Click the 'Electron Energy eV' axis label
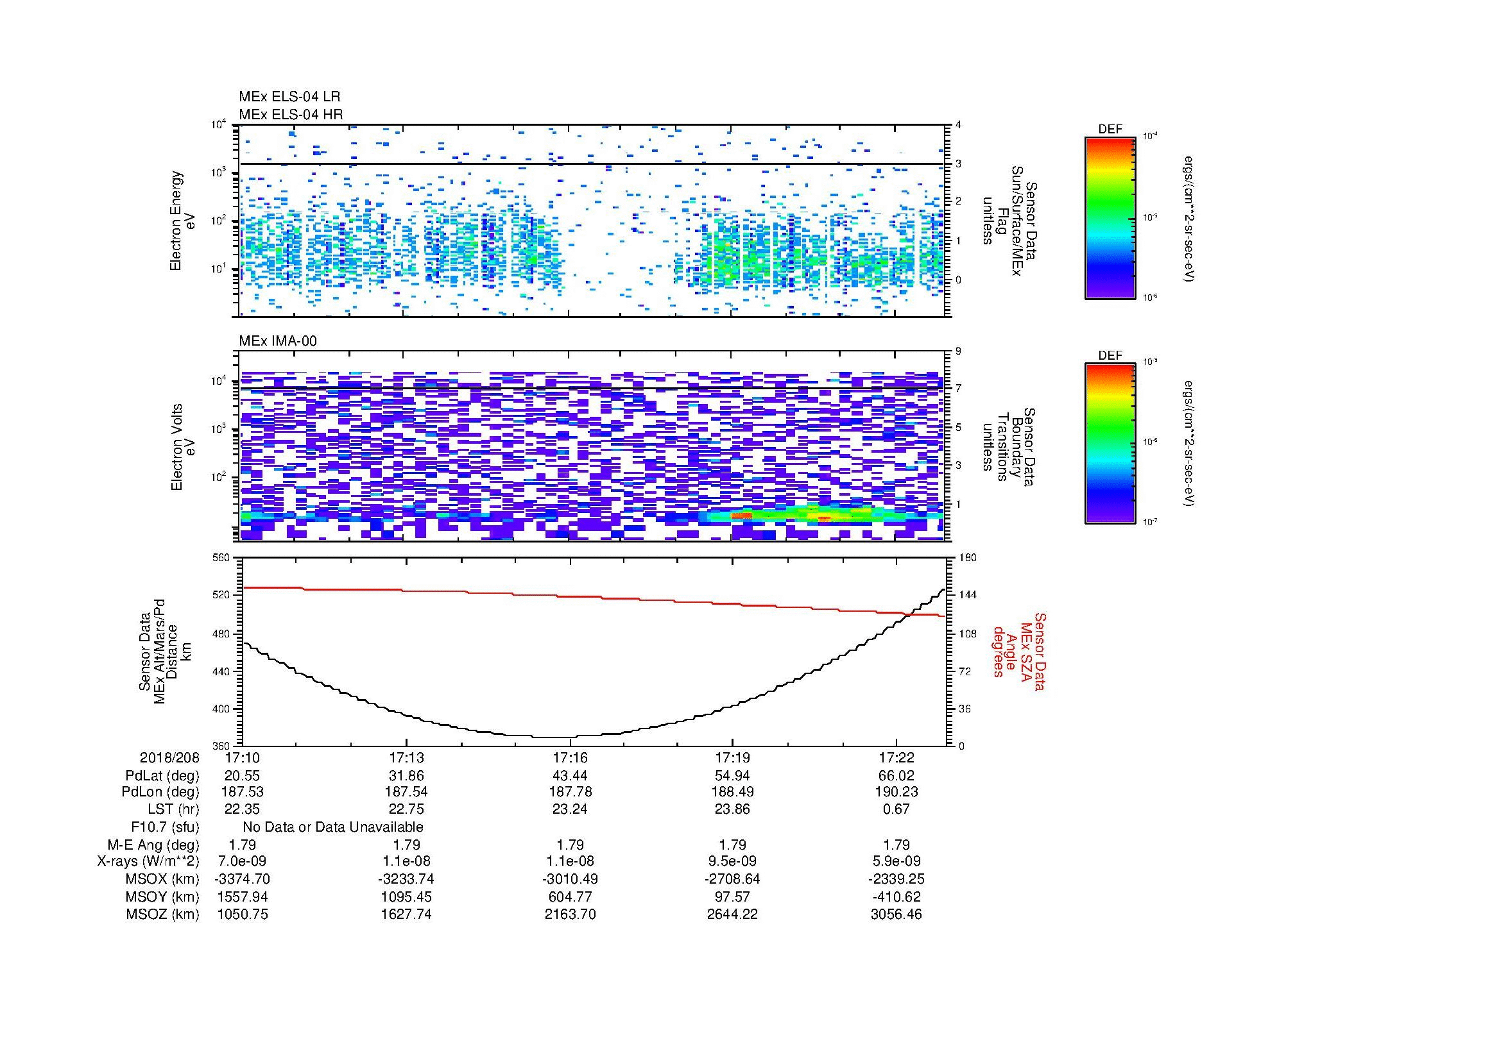Screen dimensions: 1501x1060 tap(182, 221)
